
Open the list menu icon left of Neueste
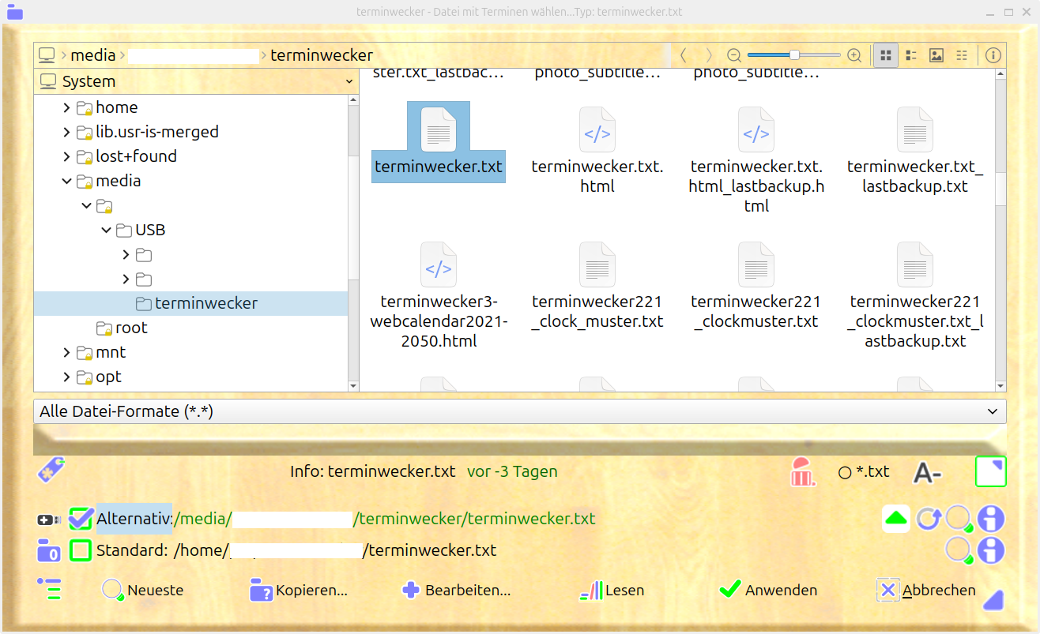[49, 589]
